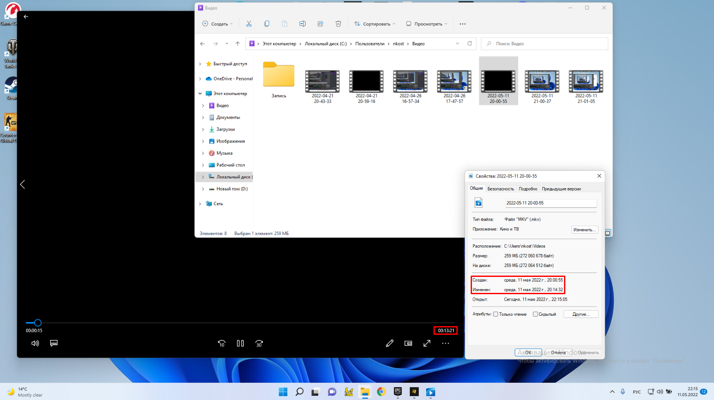
Task: Open taskbar Search
Action: pyautogui.click(x=299, y=392)
